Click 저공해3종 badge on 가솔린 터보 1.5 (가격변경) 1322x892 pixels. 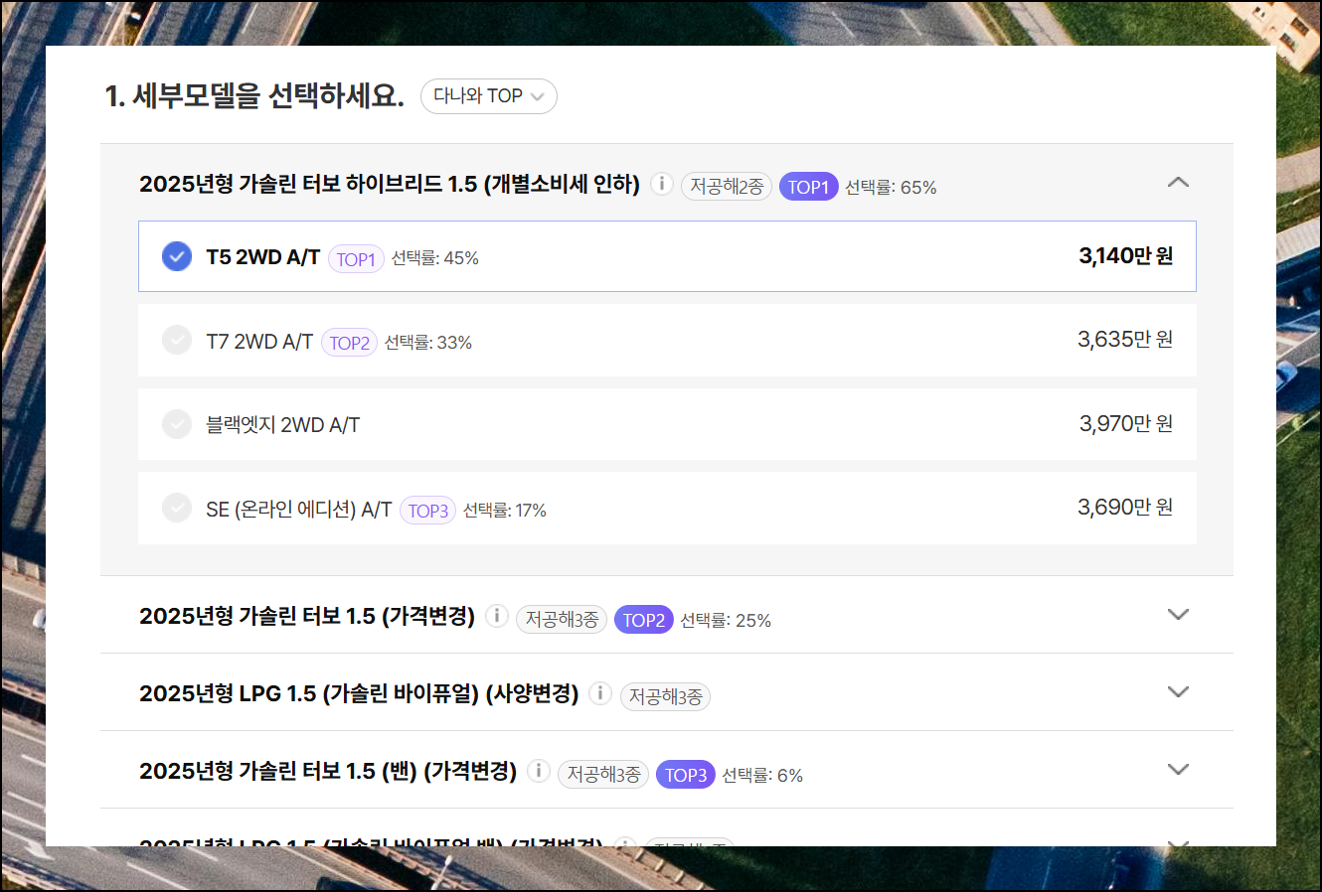[562, 620]
